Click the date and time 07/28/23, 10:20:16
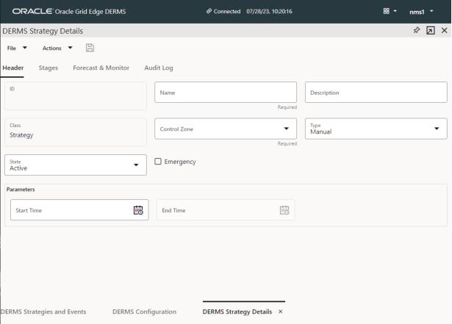The width and height of the screenshot is (452, 324). (269, 11)
